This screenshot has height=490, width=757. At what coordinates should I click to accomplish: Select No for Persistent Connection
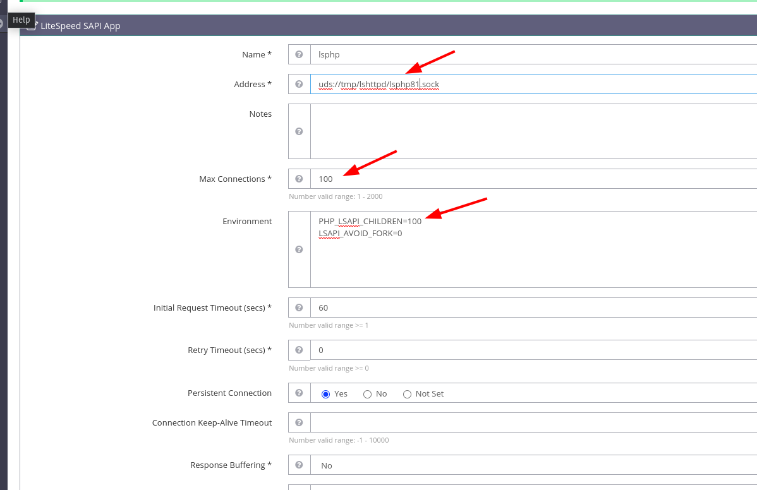pyautogui.click(x=367, y=394)
